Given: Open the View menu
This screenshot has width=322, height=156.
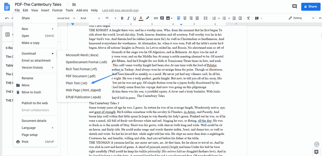Looking at the screenshot, I should click(x=35, y=10).
